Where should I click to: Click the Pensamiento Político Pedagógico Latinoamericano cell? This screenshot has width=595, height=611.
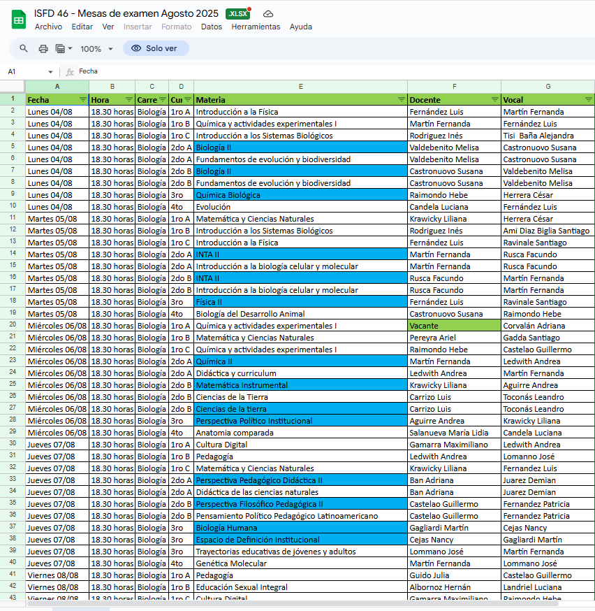pyautogui.click(x=301, y=516)
